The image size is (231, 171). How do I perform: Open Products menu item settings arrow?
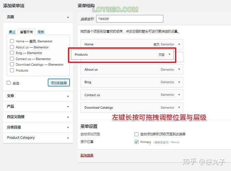169,54
